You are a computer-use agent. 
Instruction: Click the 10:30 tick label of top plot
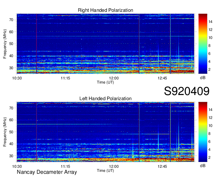pyautogui.click(x=17, y=78)
